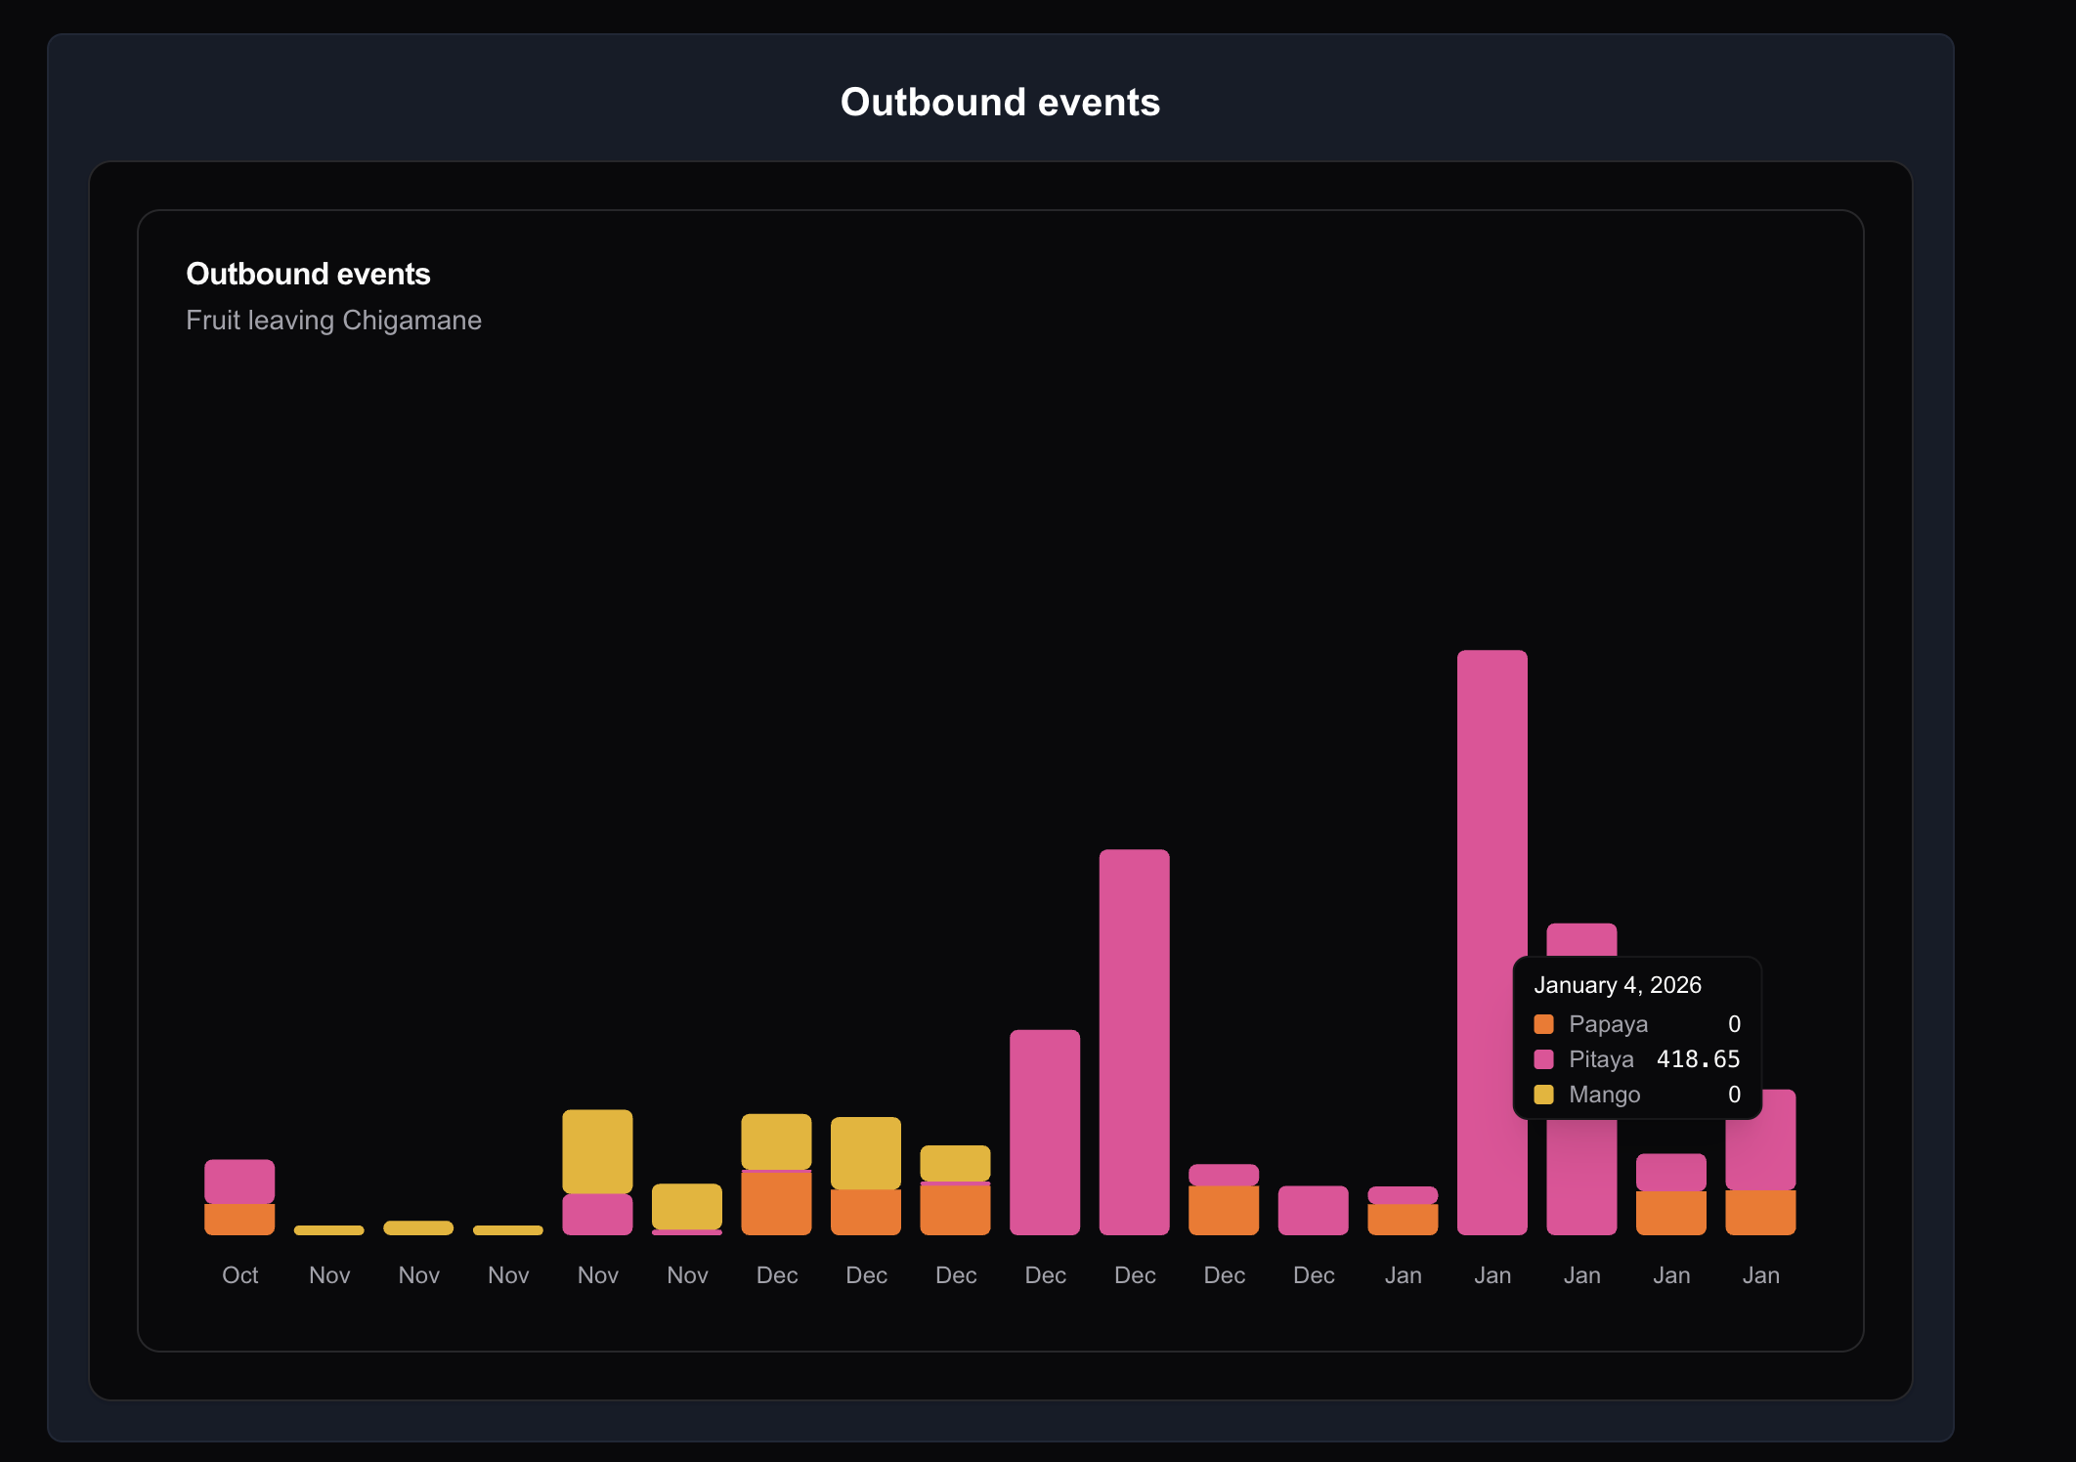Click the first Dec bar's orange Papaya segment

coord(776,1203)
